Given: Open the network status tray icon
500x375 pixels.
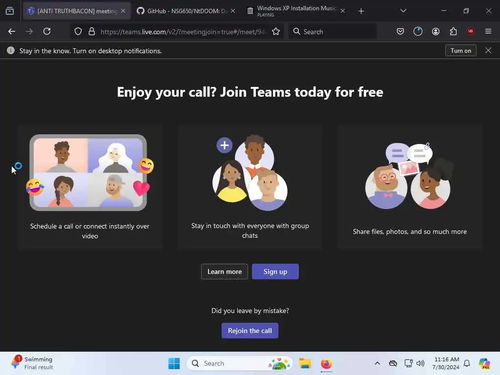Looking at the screenshot, I should (408, 363).
